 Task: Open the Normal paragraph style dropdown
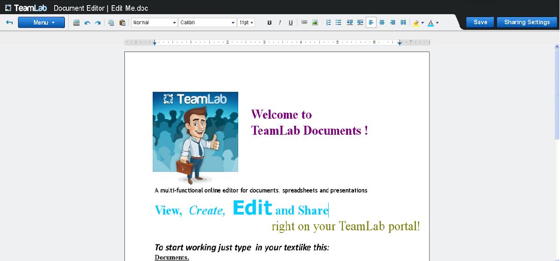point(154,22)
